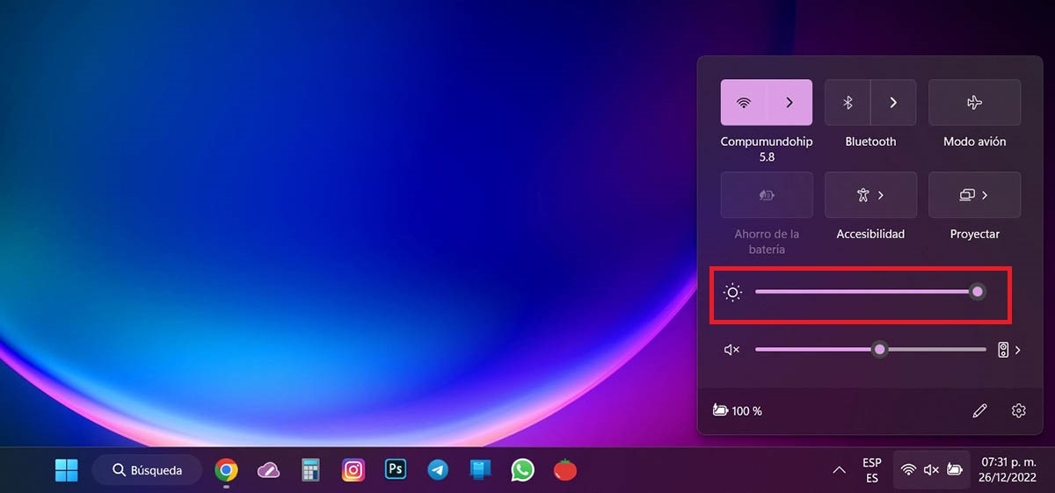The height and width of the screenshot is (493, 1055).
Task: Open the Accesibilidad options tile
Action: [x=870, y=195]
